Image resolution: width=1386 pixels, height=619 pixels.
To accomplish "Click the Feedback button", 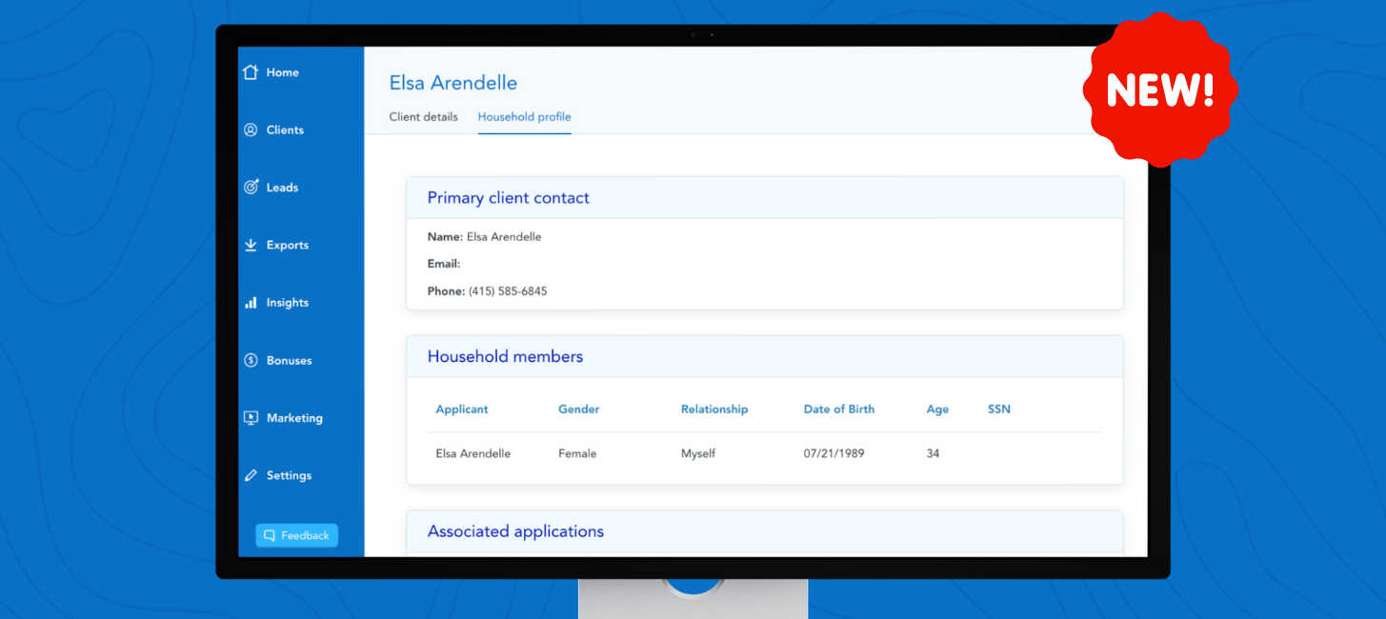I will [296, 535].
